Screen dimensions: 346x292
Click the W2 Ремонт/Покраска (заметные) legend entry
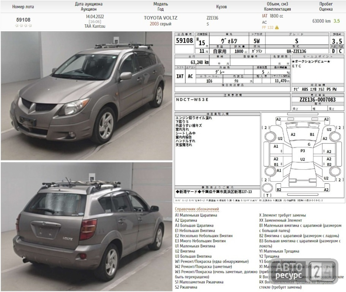[204, 267]
